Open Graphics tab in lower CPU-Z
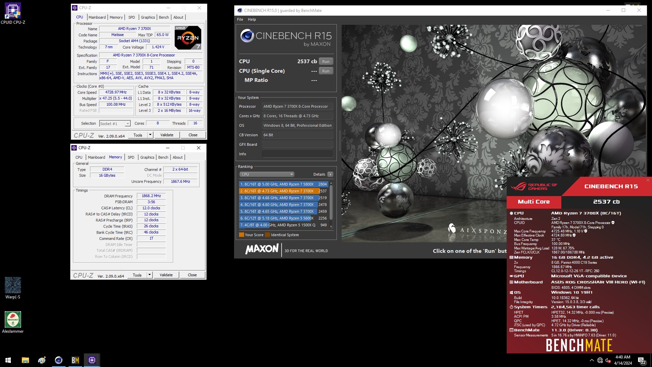The height and width of the screenshot is (367, 652). 147,157
